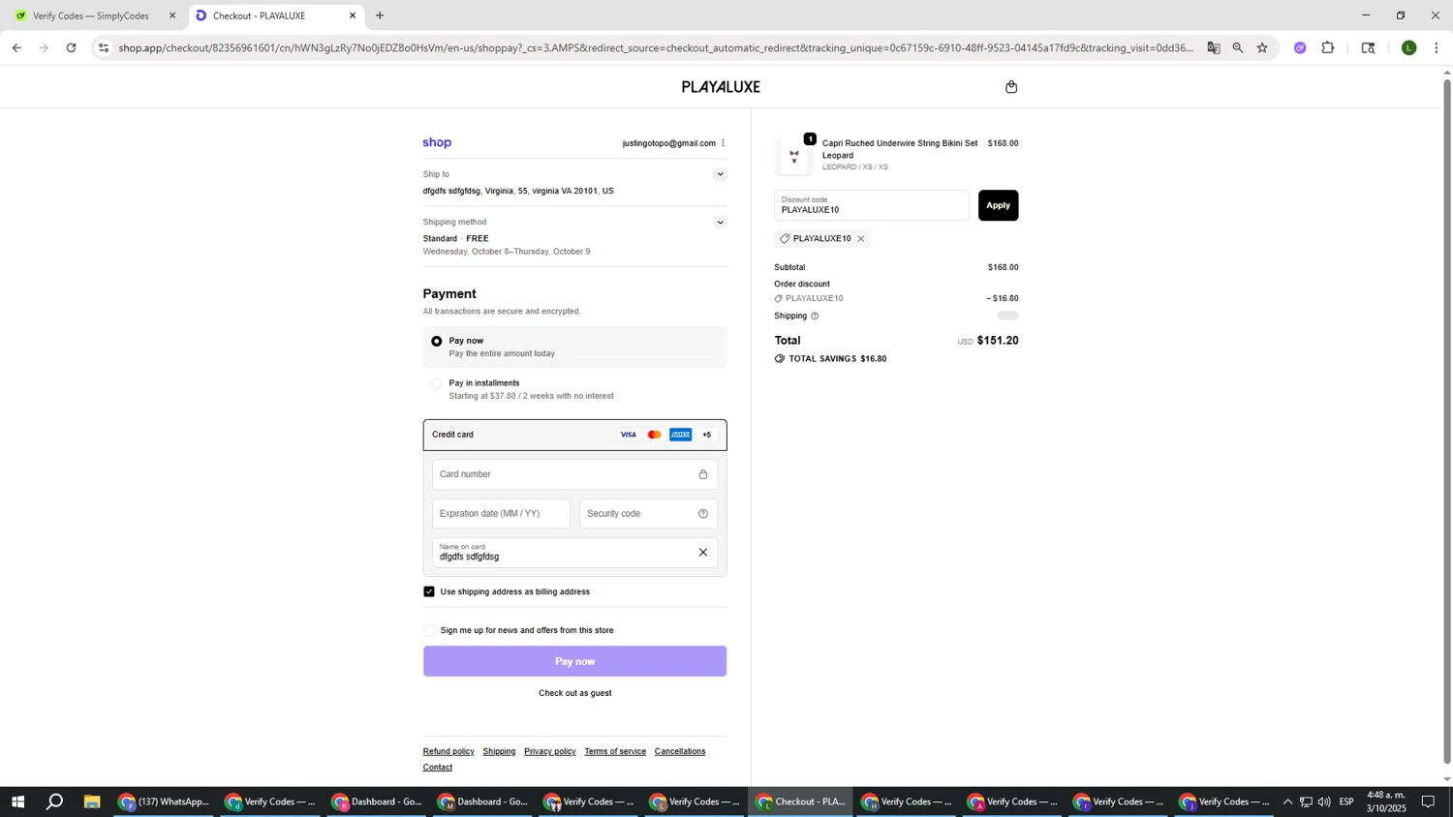Show hidden system tray icons
The width and height of the screenshot is (1453, 817).
click(x=1287, y=802)
